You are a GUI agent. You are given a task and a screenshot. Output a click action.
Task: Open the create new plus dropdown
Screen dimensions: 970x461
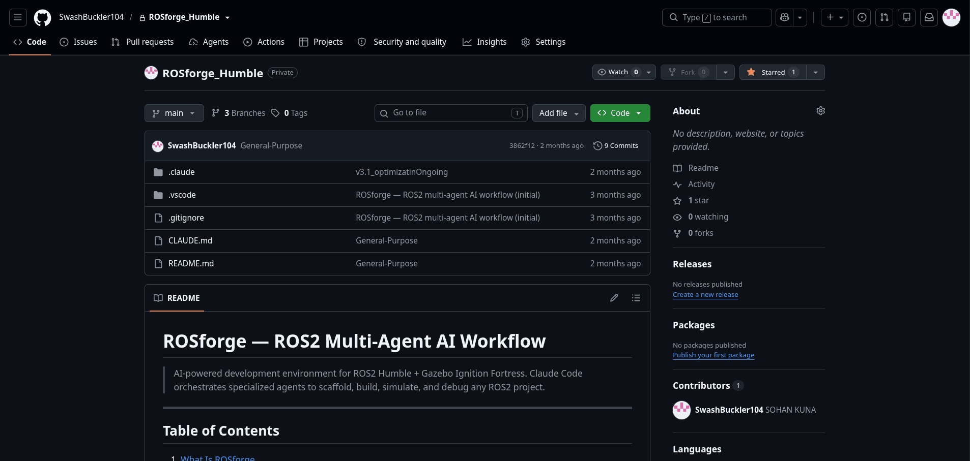835,17
